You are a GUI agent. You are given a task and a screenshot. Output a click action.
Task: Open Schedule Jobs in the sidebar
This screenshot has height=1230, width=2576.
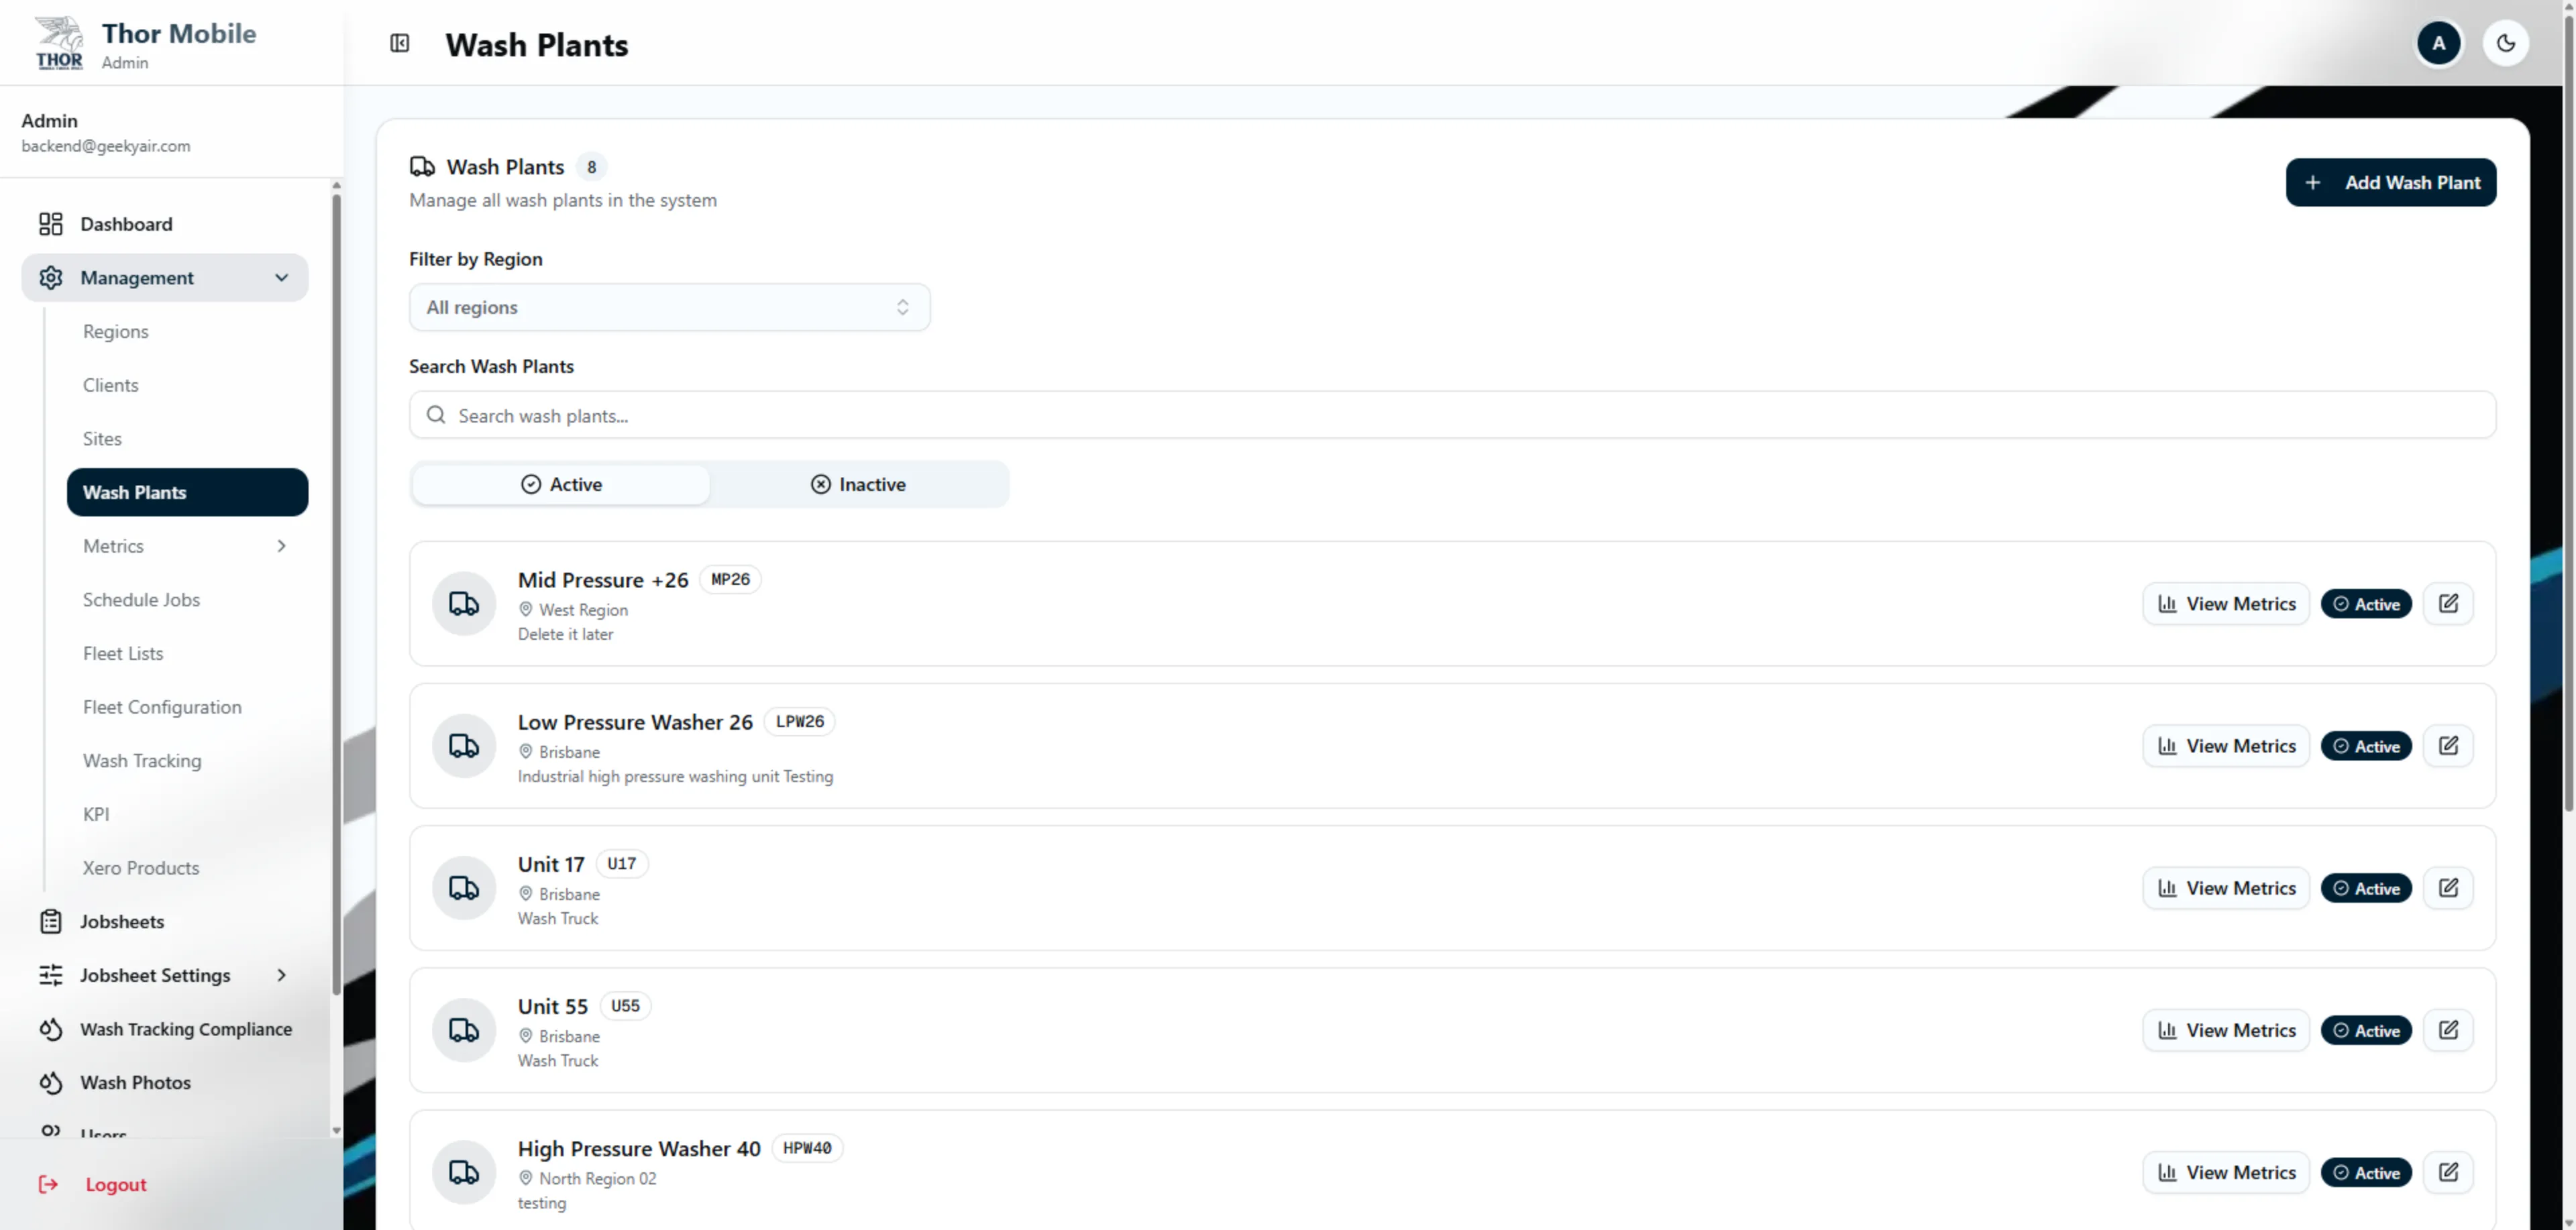tap(187, 600)
